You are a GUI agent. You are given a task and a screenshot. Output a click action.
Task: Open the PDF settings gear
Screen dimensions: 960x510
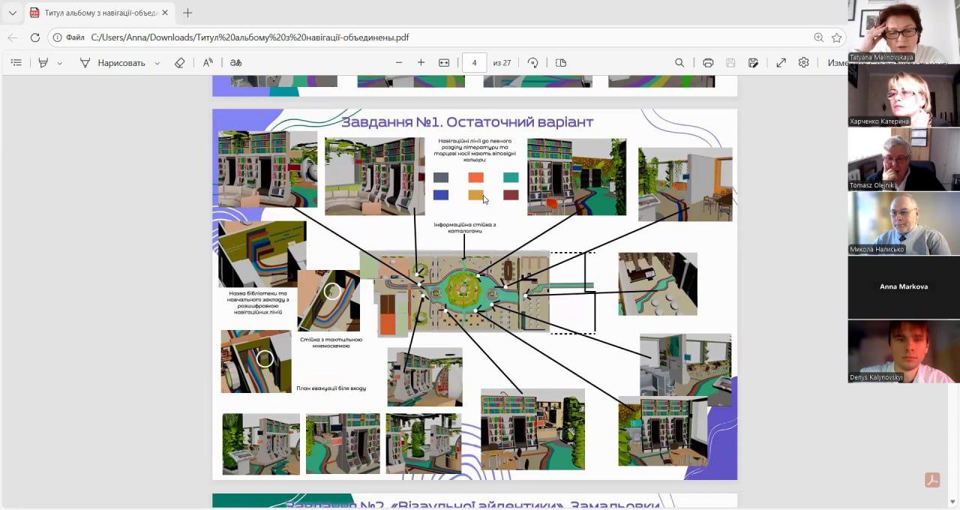click(x=803, y=63)
